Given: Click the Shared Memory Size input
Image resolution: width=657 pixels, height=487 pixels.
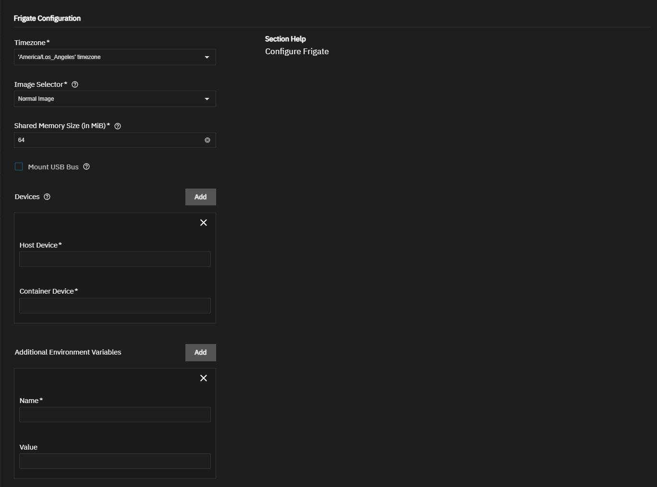Looking at the screenshot, I should coord(108,140).
